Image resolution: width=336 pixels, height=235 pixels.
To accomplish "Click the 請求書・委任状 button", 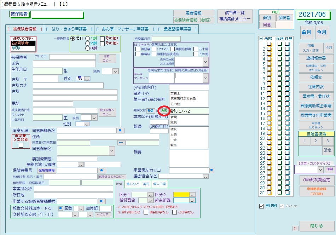I will pyautogui.click(x=316, y=97).
